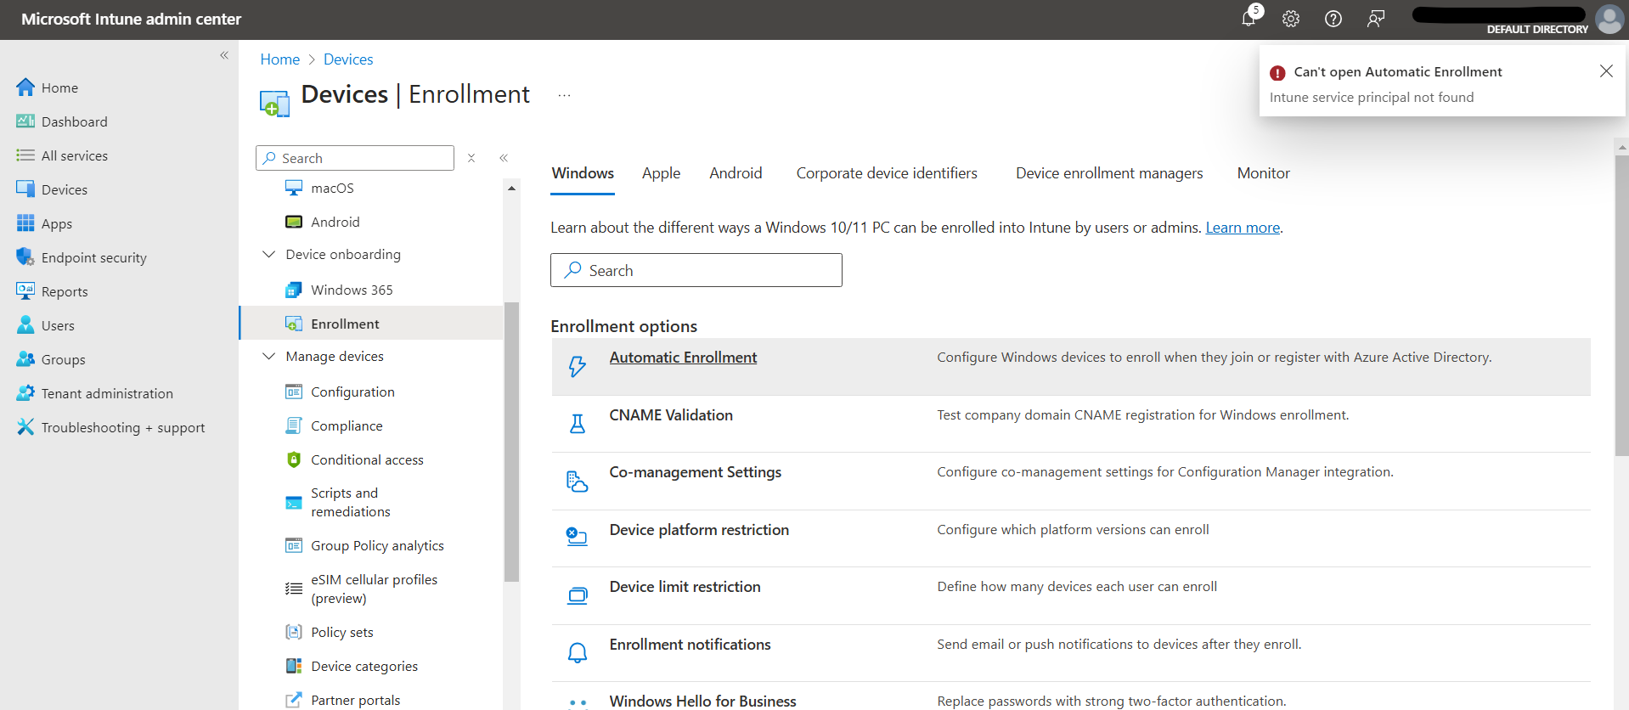This screenshot has height=710, width=1629.
Task: Open Co-management Settings option
Action: (696, 472)
